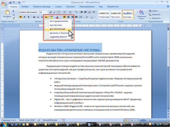The height and width of the screenshot is (127, 170).
Task: Open the font size dropdown showing 14
Action: pyautogui.click(x=47, y=12)
